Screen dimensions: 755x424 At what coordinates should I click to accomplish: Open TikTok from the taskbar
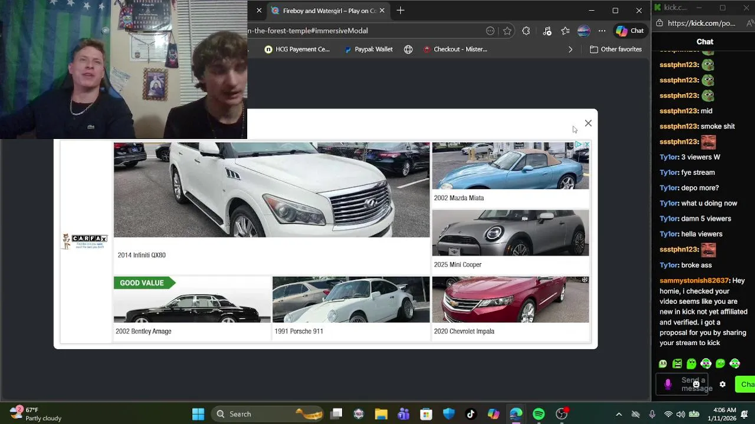(471, 414)
